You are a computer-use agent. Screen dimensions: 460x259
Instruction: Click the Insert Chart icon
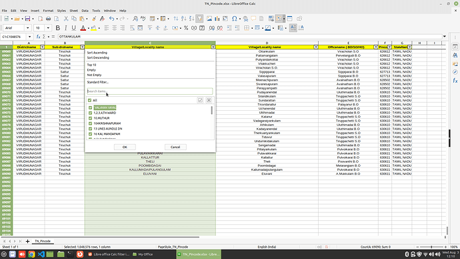(217, 19)
